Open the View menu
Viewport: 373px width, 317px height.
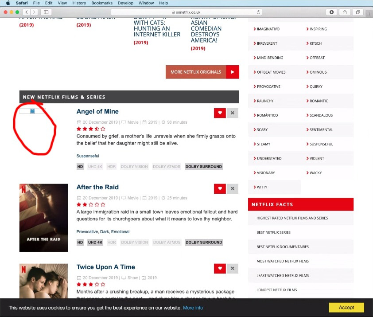click(62, 3)
